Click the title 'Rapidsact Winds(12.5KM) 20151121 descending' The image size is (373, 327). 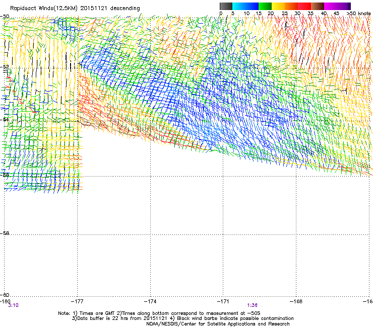(75, 8)
